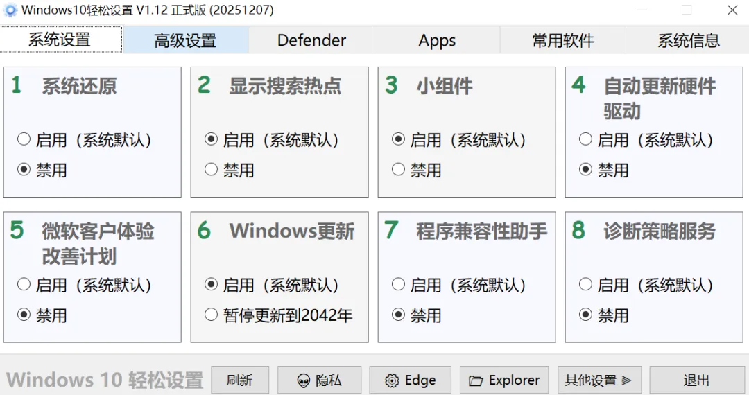Switch to the 高级设置 tab
Image resolution: width=749 pixels, height=395 pixels.
(185, 40)
